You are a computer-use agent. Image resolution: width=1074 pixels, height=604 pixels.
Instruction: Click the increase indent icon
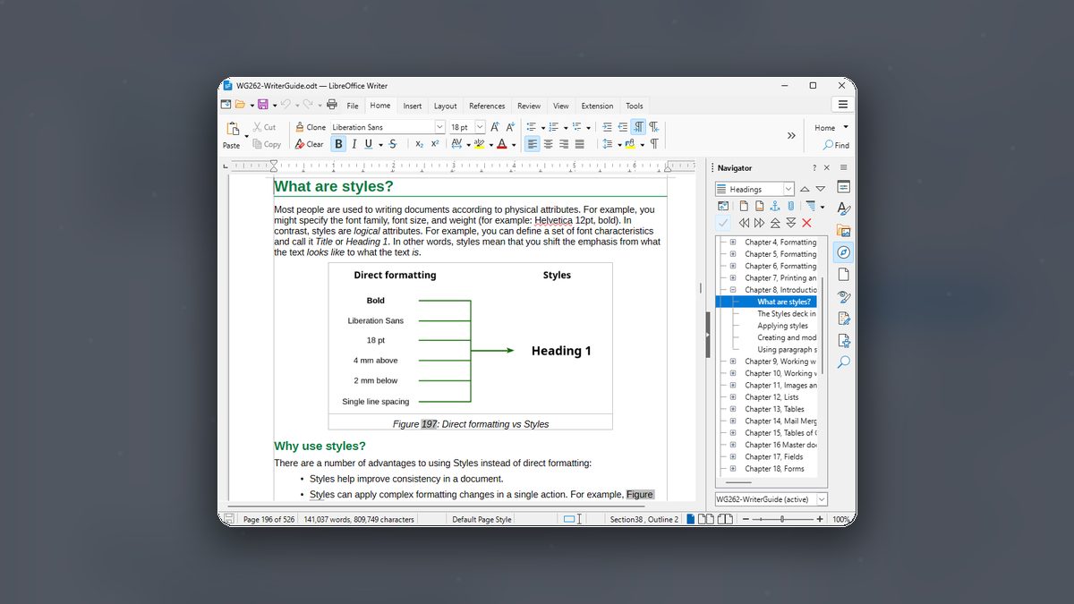coord(607,127)
